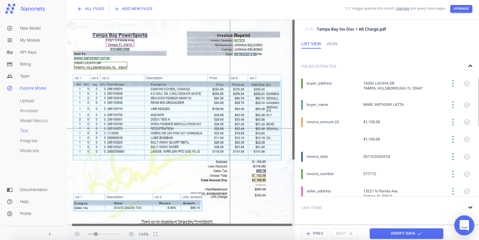This screenshot has width=479, height=240.
Task: Expand the Line Items section
Action: tap(470, 207)
